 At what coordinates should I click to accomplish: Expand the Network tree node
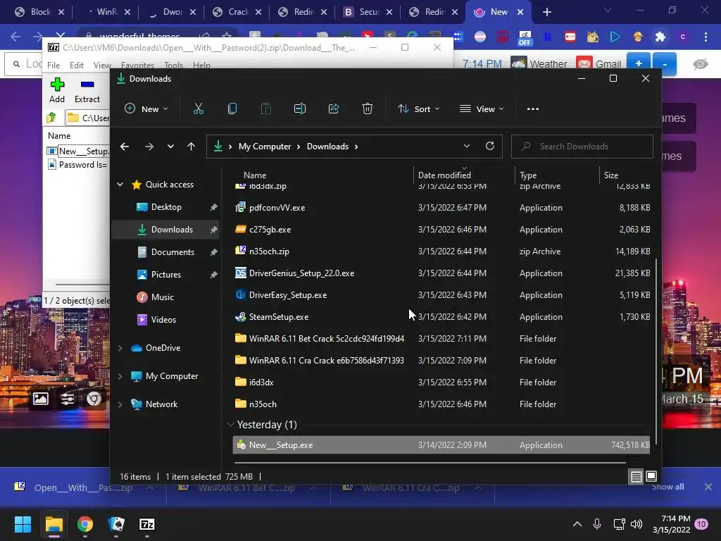[120, 404]
